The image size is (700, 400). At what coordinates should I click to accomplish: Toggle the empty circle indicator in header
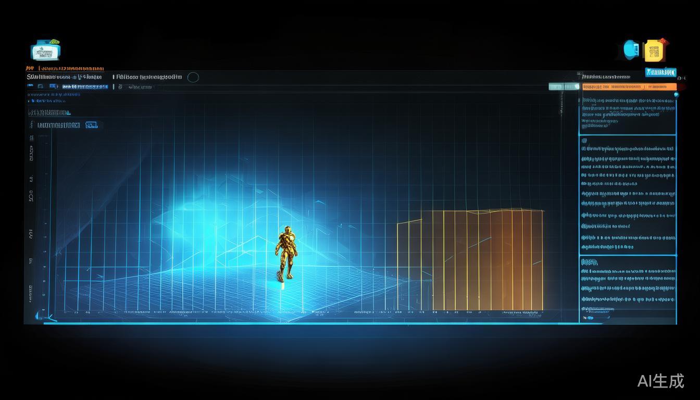tap(193, 77)
